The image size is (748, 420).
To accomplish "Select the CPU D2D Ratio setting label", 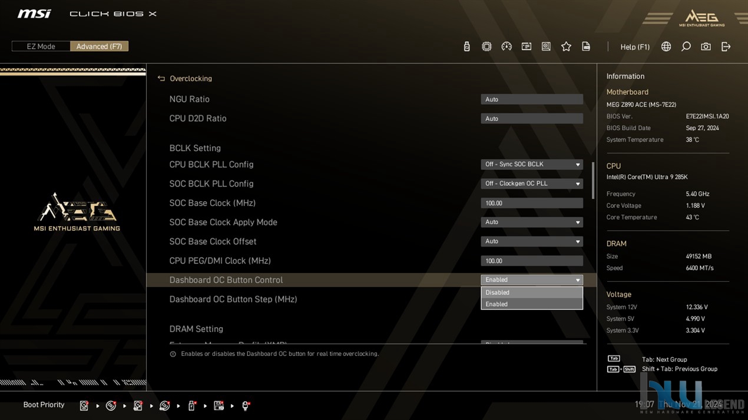I will 198,118.
